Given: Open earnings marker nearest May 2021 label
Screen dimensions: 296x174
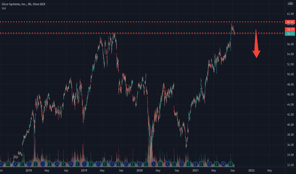Looking at the screenshot, I should pos(217,164).
